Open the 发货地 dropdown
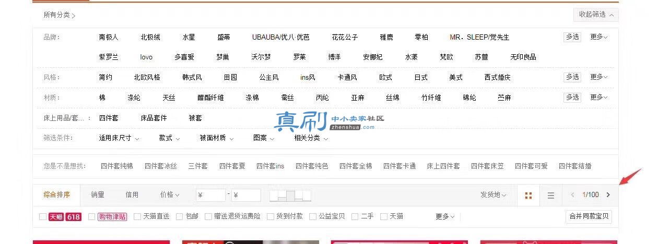This screenshot has width=658, height=244. point(494,195)
